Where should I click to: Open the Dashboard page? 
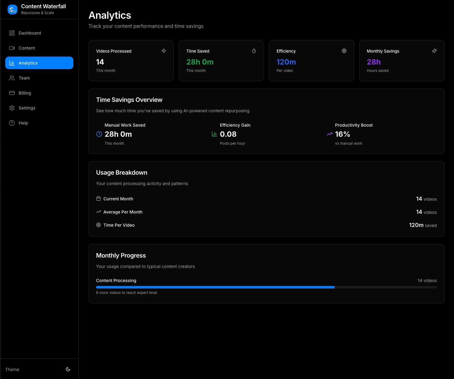click(x=39, y=33)
